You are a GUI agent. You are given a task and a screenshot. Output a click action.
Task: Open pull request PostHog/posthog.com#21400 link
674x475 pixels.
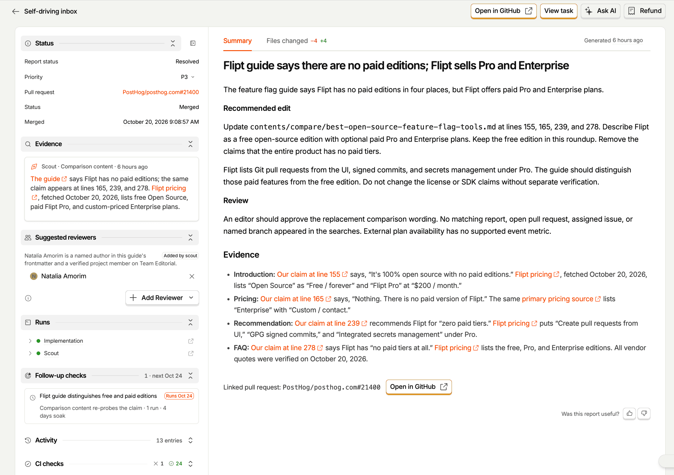[160, 92]
